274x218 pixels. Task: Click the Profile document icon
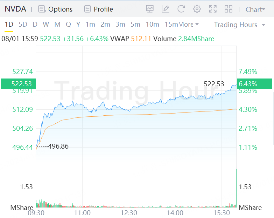pyautogui.click(x=87, y=9)
